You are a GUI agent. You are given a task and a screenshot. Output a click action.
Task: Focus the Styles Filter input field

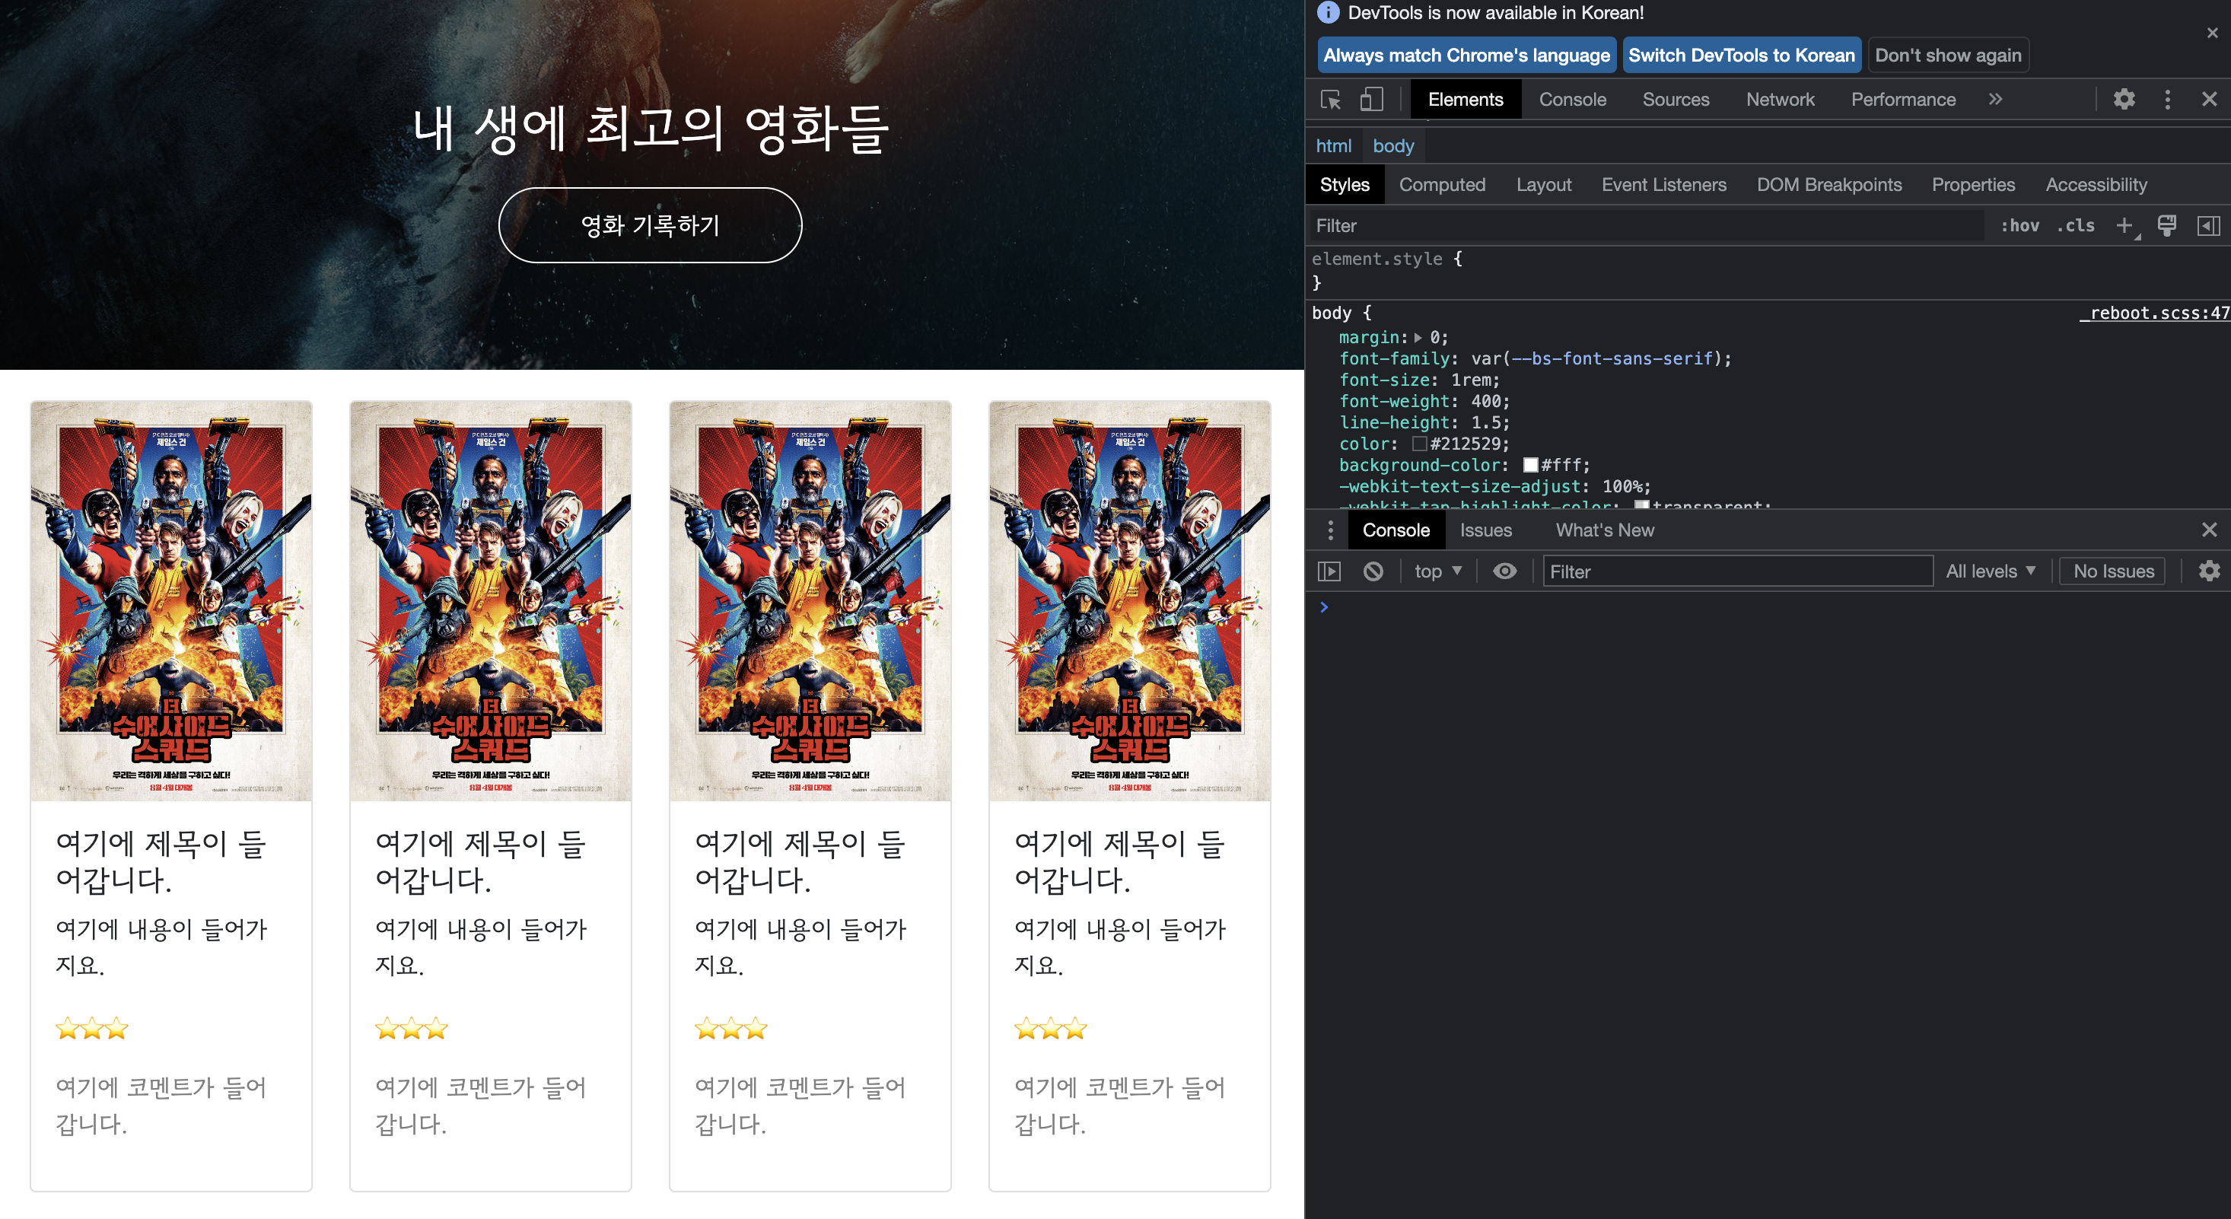coord(1646,226)
